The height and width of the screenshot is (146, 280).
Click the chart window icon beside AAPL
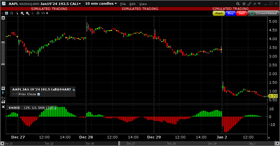click(x=3, y=3)
